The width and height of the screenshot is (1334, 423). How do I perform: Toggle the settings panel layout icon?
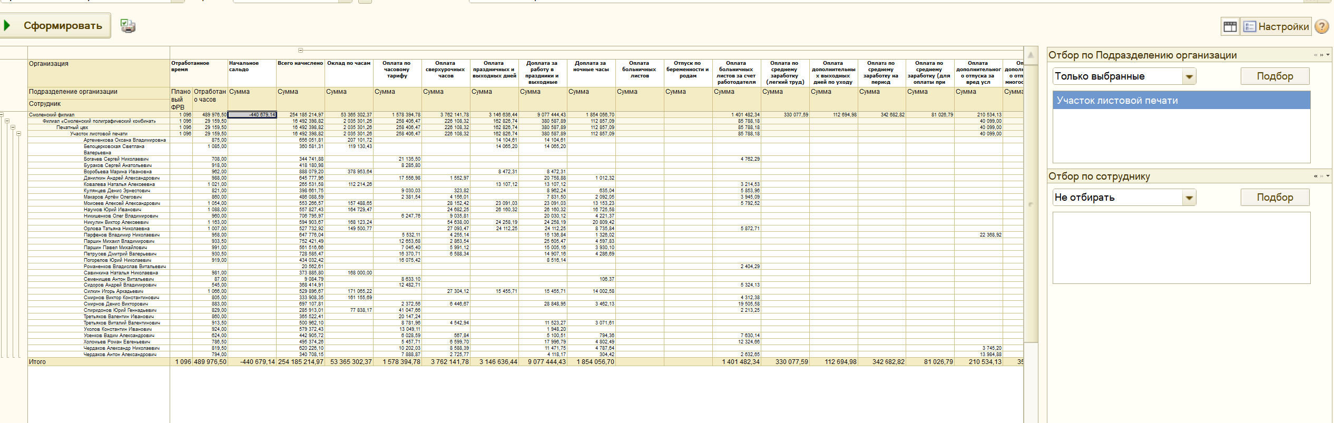pyautogui.click(x=1230, y=26)
